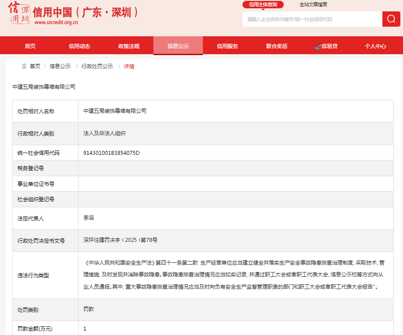Open the 信息公示 navigation item
Viewport: 403px width, 335px height.
[x=178, y=46]
